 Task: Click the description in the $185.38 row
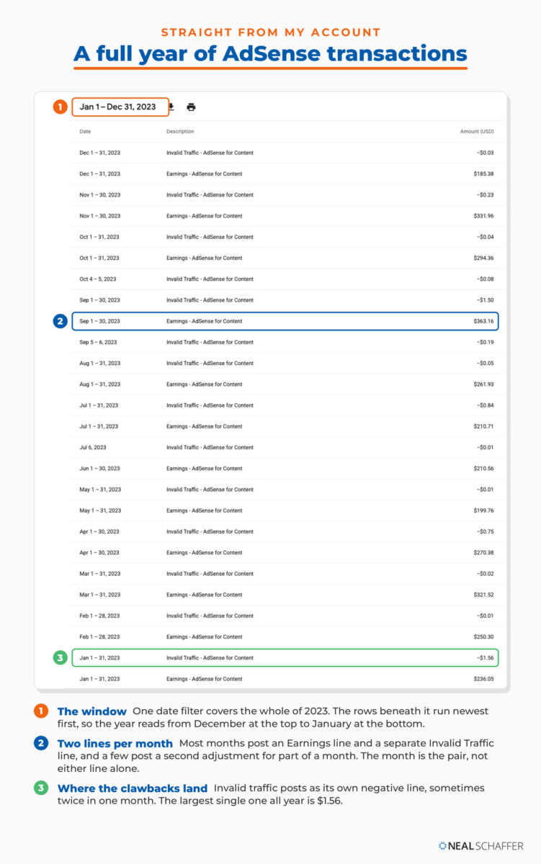tap(204, 174)
